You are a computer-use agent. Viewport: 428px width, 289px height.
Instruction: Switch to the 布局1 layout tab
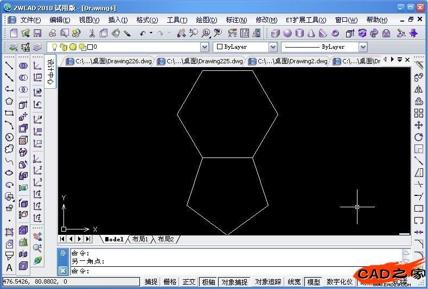tap(140, 239)
